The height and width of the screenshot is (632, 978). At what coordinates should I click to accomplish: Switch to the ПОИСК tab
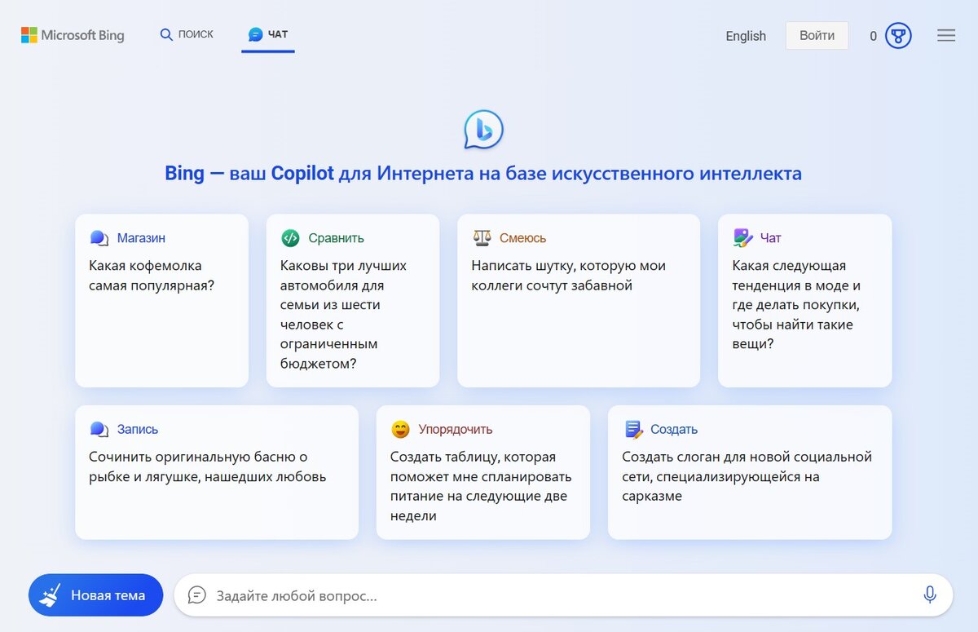[187, 34]
